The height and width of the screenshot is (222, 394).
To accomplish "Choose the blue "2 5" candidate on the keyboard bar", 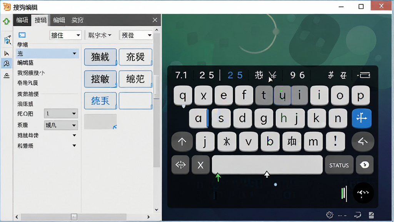I will click(x=235, y=75).
